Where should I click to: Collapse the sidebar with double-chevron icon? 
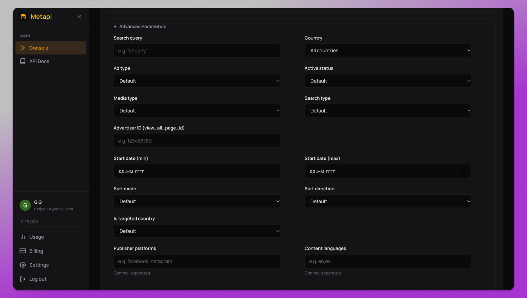pyautogui.click(x=79, y=16)
